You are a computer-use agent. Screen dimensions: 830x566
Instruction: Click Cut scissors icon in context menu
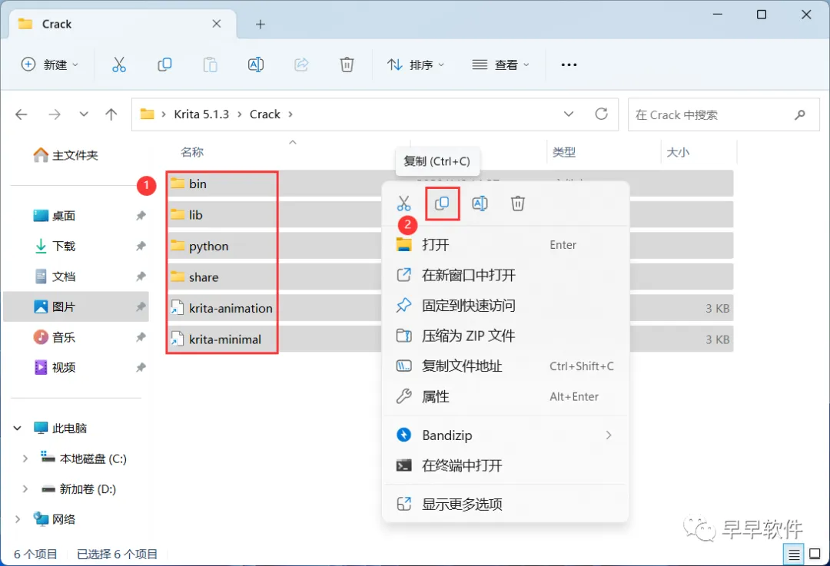[x=404, y=203]
